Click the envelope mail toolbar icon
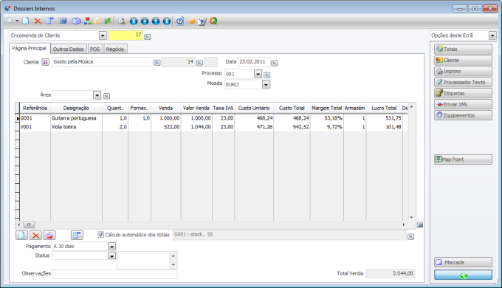This screenshot has width=502, height=288. [97, 21]
